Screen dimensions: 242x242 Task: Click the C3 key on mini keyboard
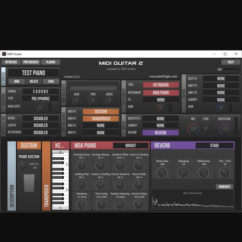pos(60,164)
